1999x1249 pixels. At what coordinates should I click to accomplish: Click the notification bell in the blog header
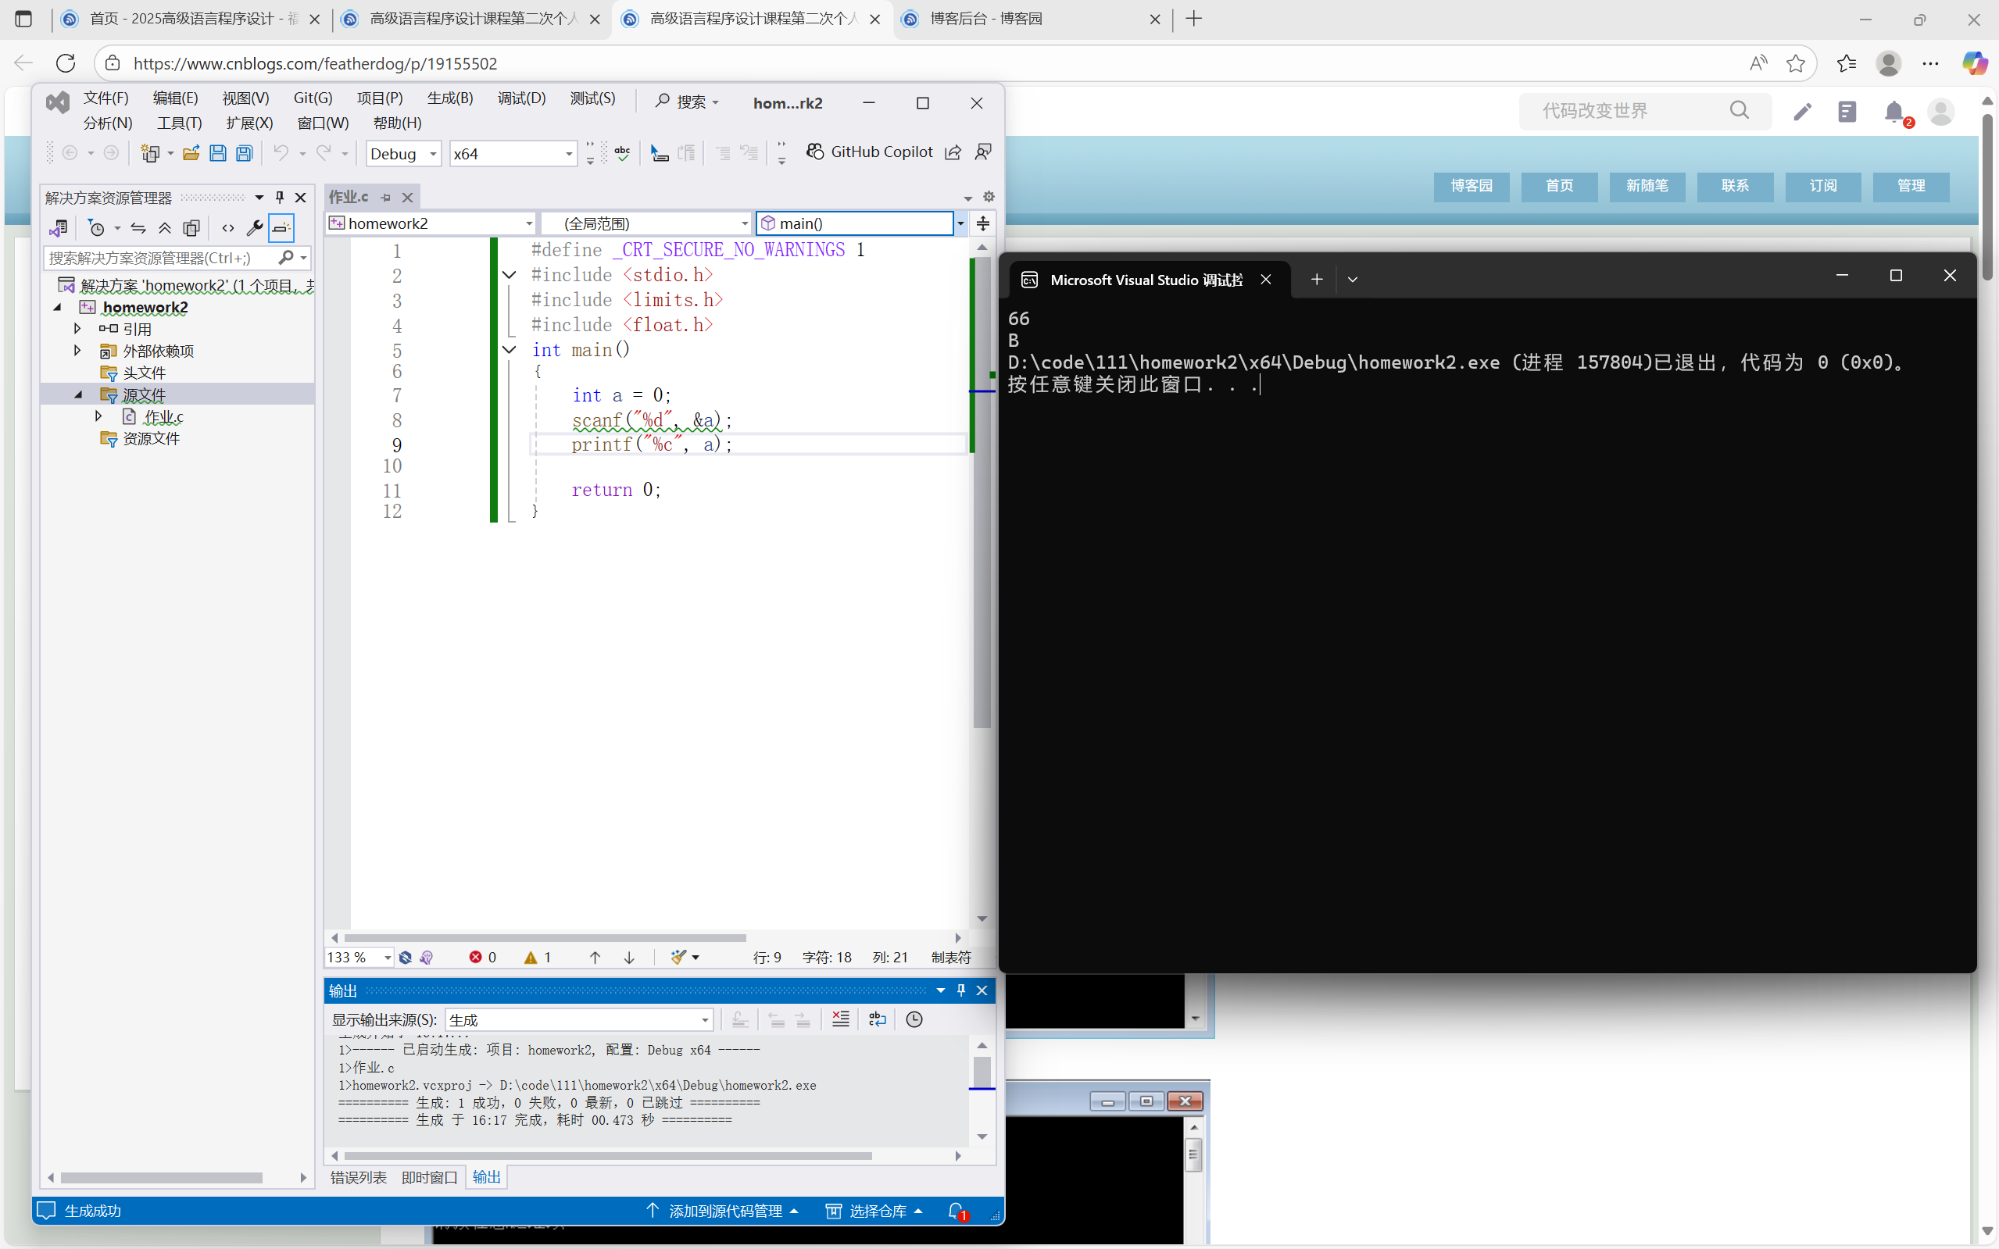(1894, 112)
